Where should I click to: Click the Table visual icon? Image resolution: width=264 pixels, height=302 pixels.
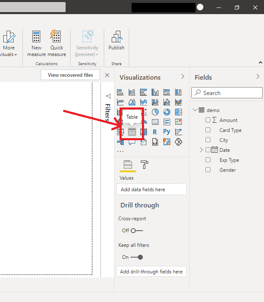click(x=132, y=132)
